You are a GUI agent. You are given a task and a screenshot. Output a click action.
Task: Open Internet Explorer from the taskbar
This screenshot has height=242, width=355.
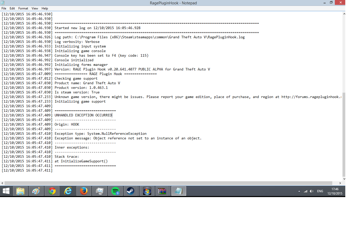click(68, 191)
